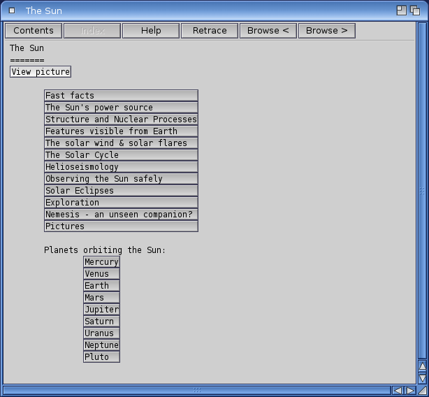Viewport: 429px width, 397px height.
Task: Open Nemesis - an unseen companion? link
Action: pyautogui.click(x=121, y=215)
